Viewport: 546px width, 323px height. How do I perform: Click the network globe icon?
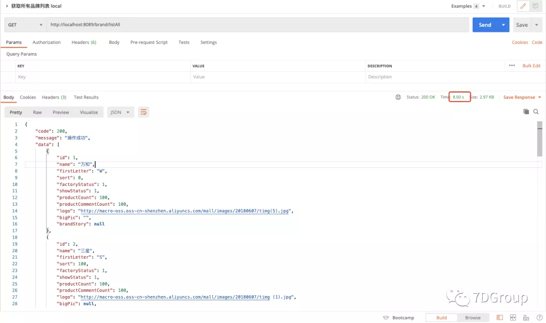click(398, 97)
